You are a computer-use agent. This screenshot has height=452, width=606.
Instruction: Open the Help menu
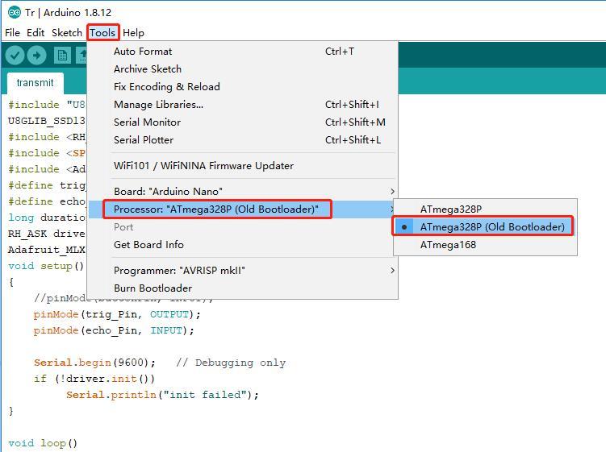133,33
